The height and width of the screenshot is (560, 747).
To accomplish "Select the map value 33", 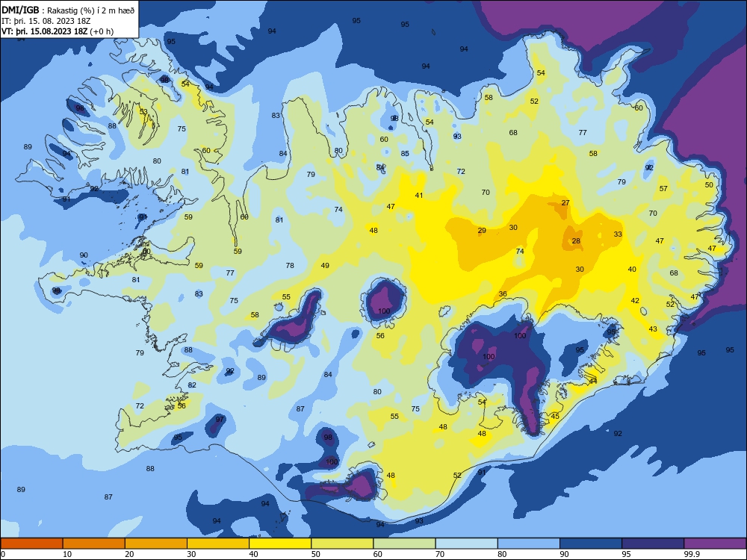I will (x=618, y=234).
